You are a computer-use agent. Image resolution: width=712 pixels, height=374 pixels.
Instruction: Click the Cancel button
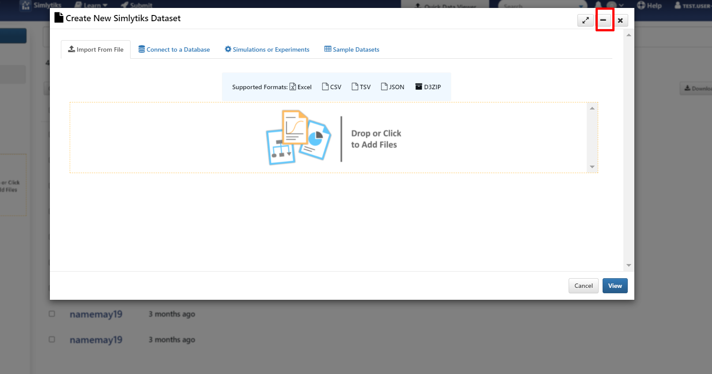pyautogui.click(x=583, y=286)
